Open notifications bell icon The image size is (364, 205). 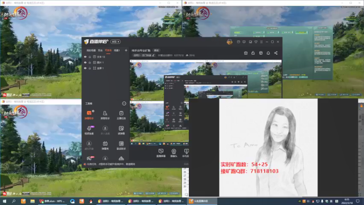[x=268, y=53]
